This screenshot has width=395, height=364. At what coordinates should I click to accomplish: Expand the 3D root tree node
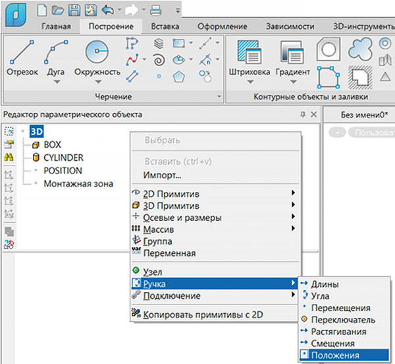[x=23, y=131]
